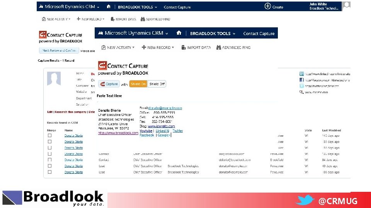The height and width of the screenshot is (208, 371).
Task: Click the Facebook link in pasted text
Action: pyautogui.click(x=147, y=135)
